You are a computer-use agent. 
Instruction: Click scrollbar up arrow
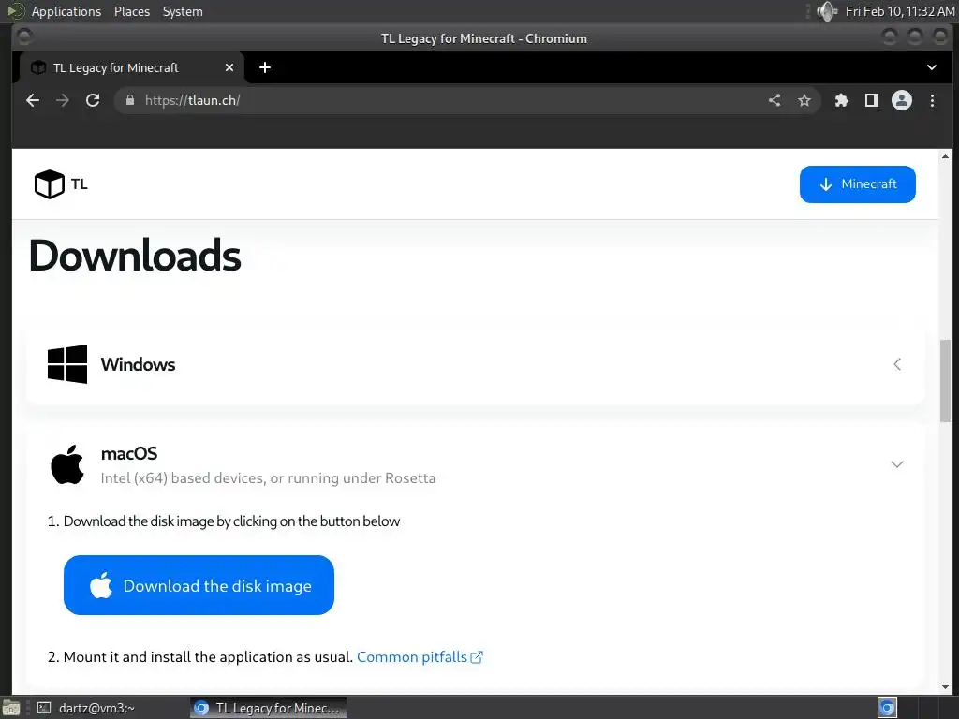click(x=946, y=157)
